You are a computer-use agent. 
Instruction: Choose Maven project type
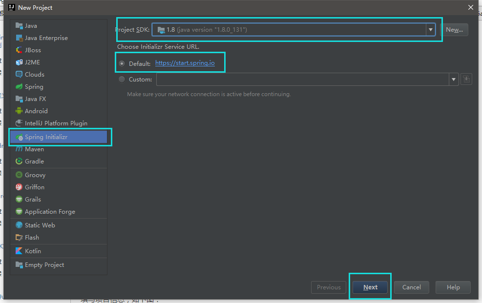(x=34, y=149)
